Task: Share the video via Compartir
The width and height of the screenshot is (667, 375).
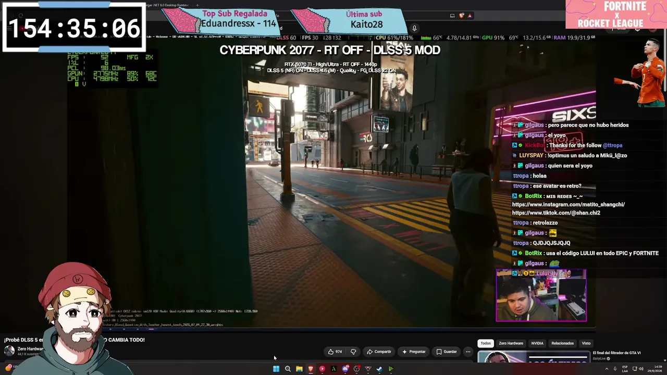Action: pyautogui.click(x=379, y=352)
